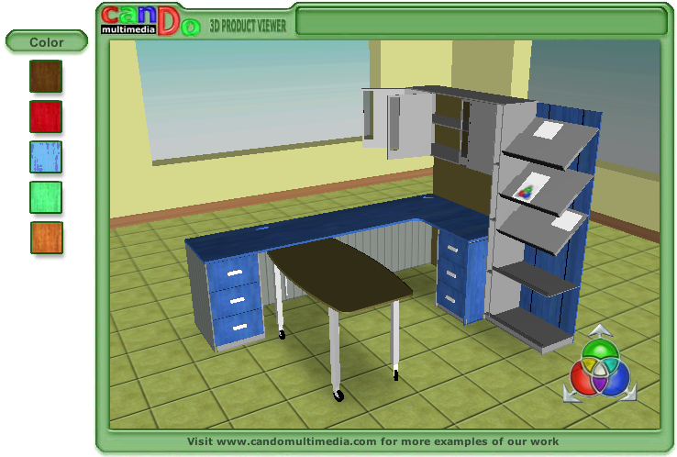This screenshot has height=457, width=677.
Task: Click the candomultimedia.com footer text
Action: [x=373, y=441]
